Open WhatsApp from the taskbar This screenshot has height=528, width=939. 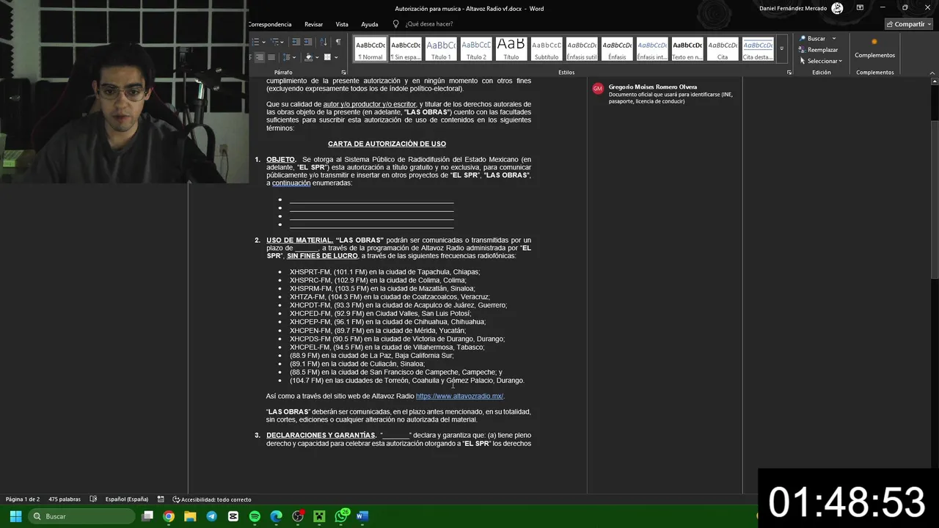coord(341,516)
